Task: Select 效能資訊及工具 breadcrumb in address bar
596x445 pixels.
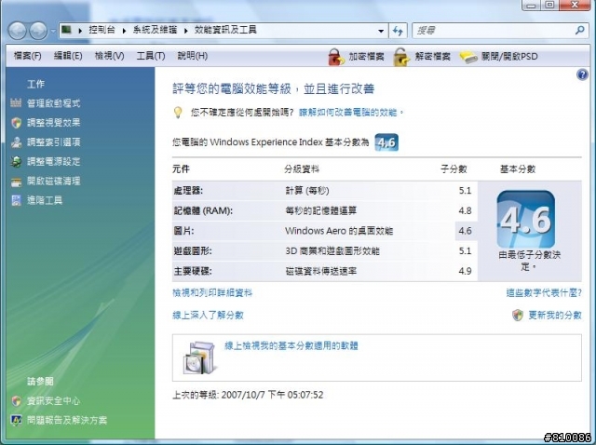Action: tap(225, 30)
